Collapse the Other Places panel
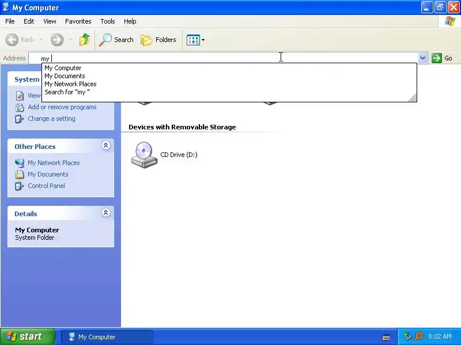Viewport: 461px width, 345px height. 106,145
